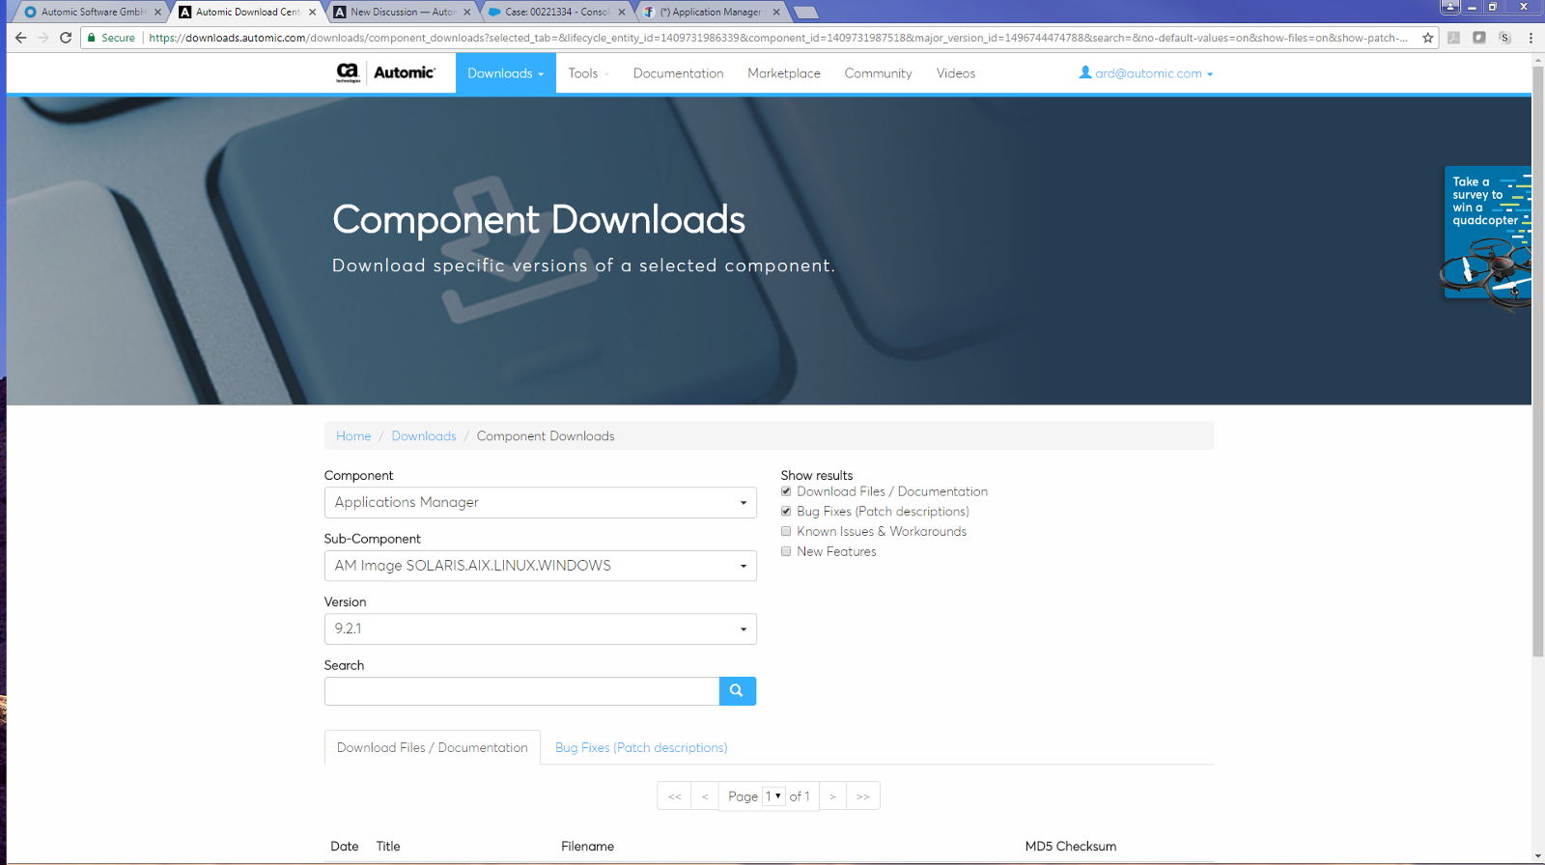Go to next page with > button
1545x865 pixels.
832,796
